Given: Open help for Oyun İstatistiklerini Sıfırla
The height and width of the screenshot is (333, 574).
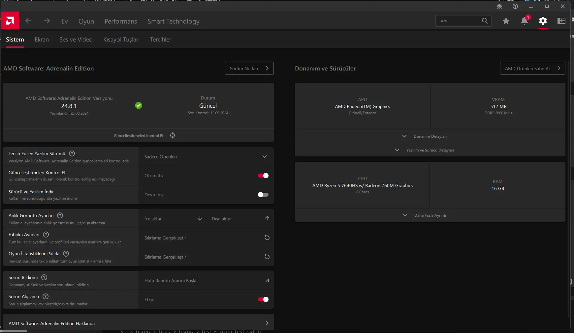Looking at the screenshot, I should click(x=66, y=254).
